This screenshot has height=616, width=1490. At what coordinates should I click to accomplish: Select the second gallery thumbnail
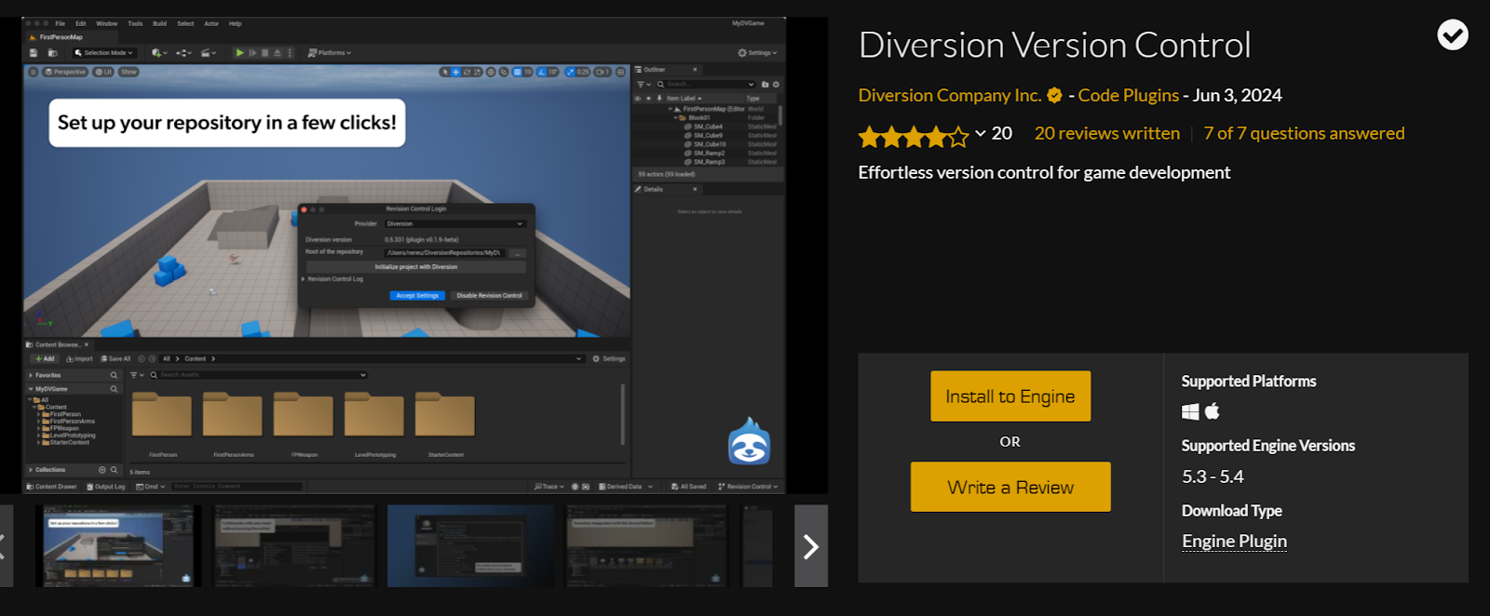294,545
